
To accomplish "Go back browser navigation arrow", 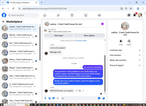I will pyautogui.click(x=3, y=8).
